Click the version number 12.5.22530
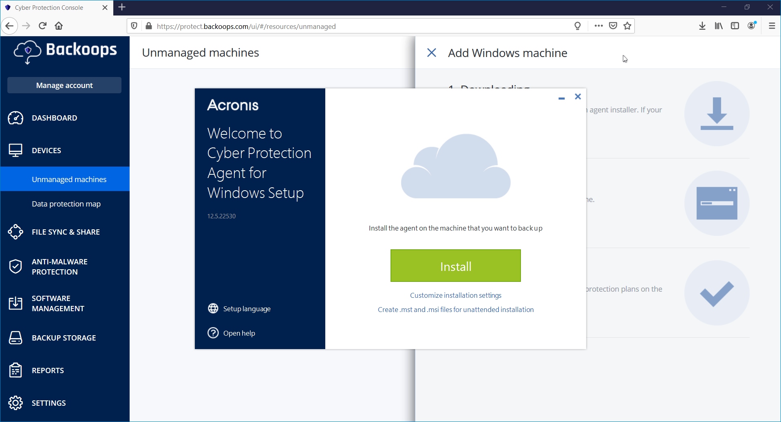The image size is (781, 422). (221, 216)
